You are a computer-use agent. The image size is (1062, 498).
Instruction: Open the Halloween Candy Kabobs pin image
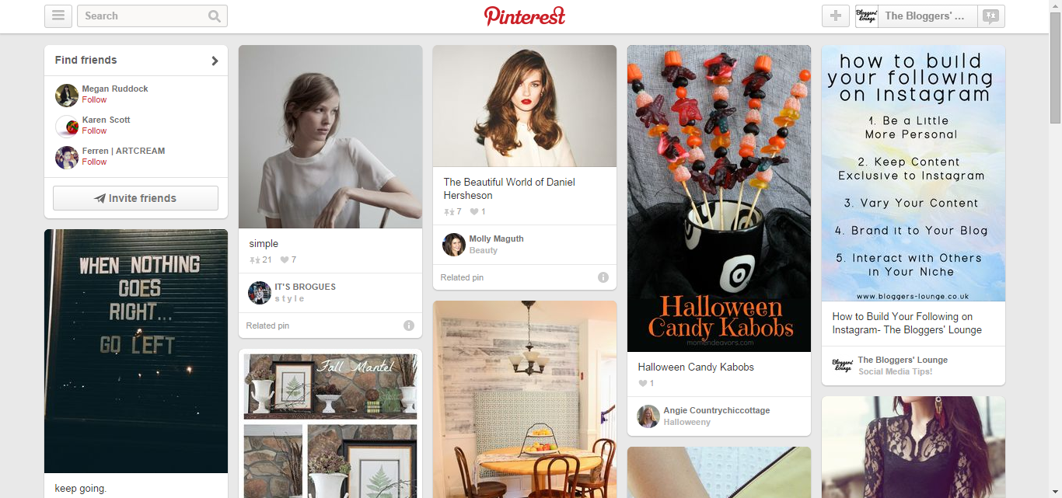pyautogui.click(x=719, y=198)
